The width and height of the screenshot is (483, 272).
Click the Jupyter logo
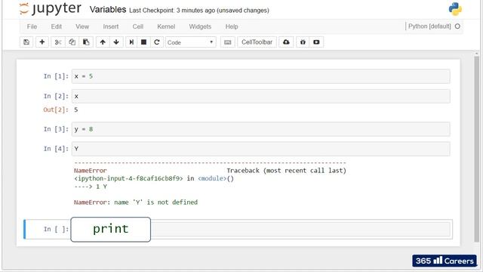coord(51,9)
